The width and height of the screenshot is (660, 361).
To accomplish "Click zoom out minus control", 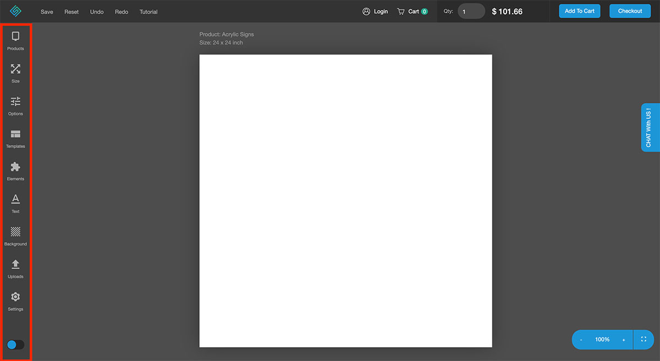I will [581, 340].
